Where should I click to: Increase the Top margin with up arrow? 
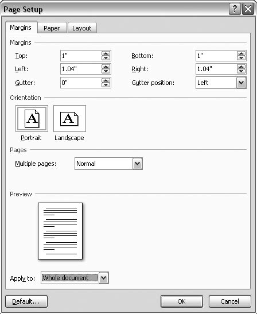coord(106,53)
